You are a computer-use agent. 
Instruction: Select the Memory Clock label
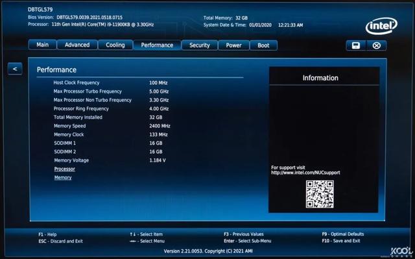click(69, 134)
